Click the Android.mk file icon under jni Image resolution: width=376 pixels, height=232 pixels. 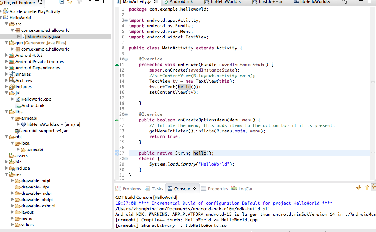18,105
